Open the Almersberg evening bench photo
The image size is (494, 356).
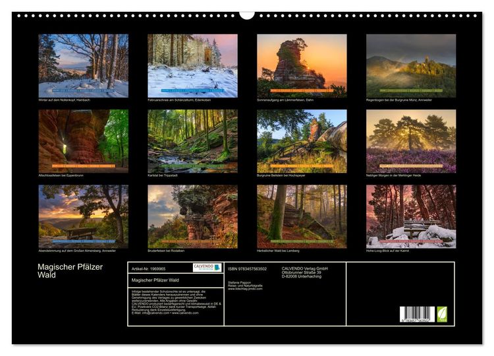point(84,216)
